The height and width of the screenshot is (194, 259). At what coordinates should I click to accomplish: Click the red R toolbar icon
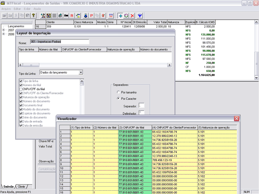(72, 16)
